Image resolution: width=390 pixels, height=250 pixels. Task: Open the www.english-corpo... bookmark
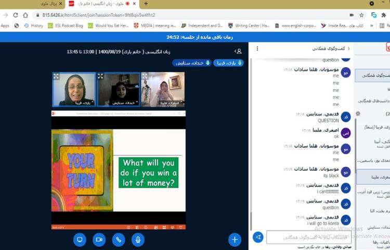[x=295, y=26]
